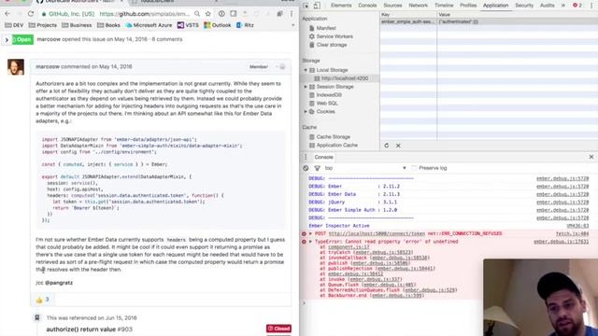Go back with the browser back arrow
The image size is (598, 336).
click(7, 14)
